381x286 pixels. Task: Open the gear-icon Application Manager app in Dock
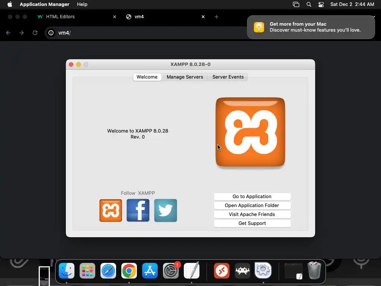[263, 270]
